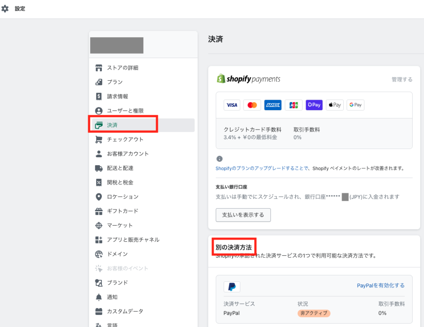Click the 通知 bell icon in the sidebar
The image size is (424, 327).
[99, 297]
